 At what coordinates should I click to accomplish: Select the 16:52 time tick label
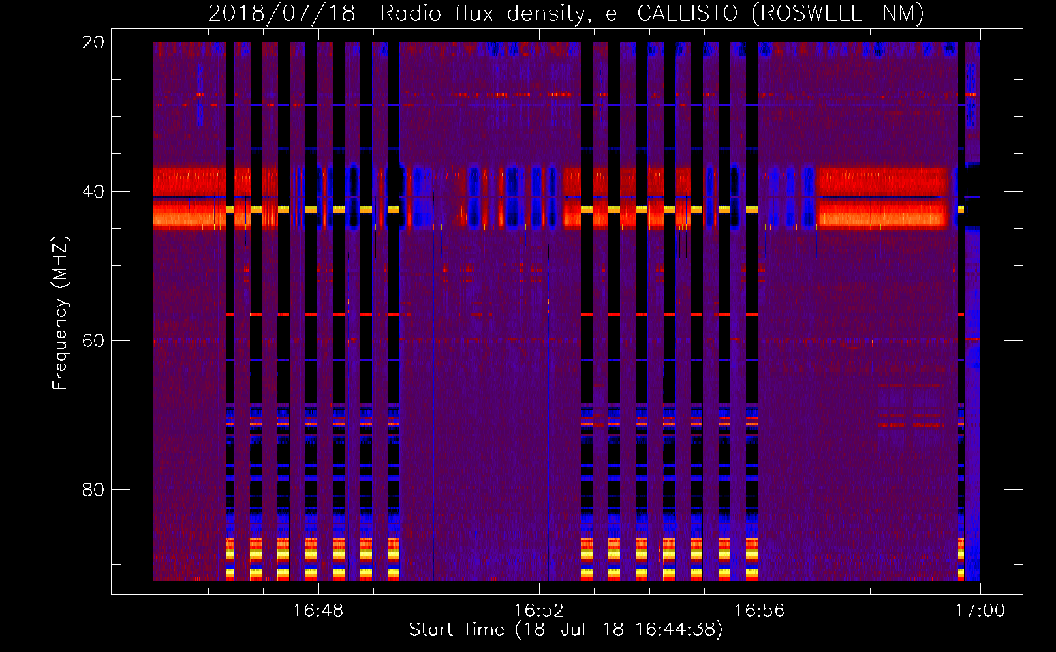[x=538, y=611]
